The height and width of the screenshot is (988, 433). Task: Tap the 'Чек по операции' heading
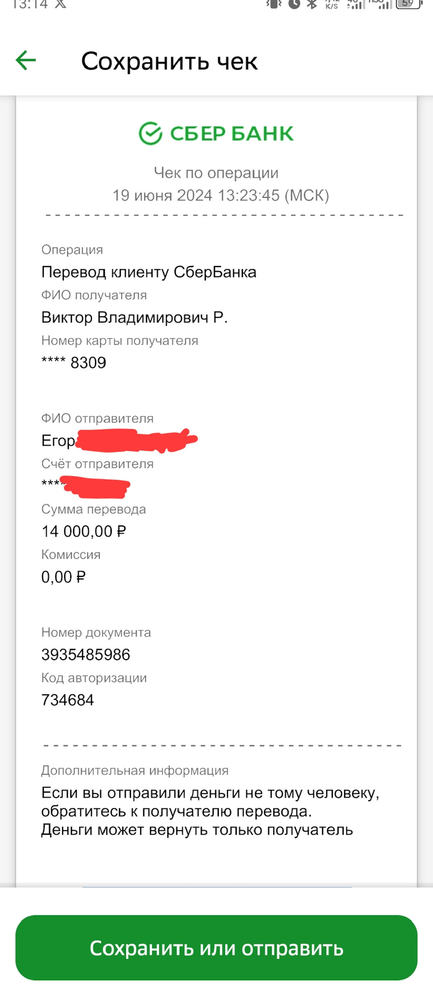pos(216,173)
